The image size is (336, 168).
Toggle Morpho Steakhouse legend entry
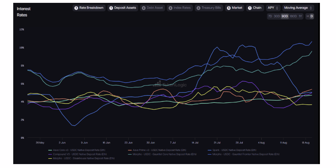click(81, 158)
